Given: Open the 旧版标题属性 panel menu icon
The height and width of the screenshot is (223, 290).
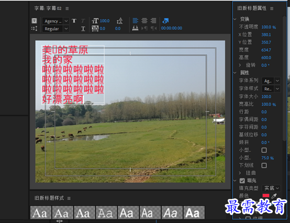Looking at the screenshot, I should [x=272, y=9].
